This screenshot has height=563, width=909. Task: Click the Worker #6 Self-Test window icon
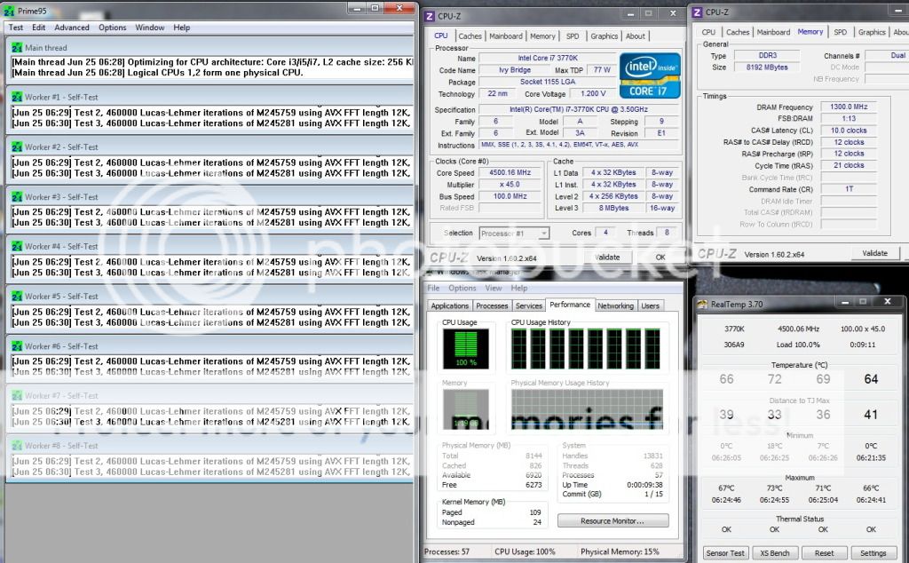16,346
